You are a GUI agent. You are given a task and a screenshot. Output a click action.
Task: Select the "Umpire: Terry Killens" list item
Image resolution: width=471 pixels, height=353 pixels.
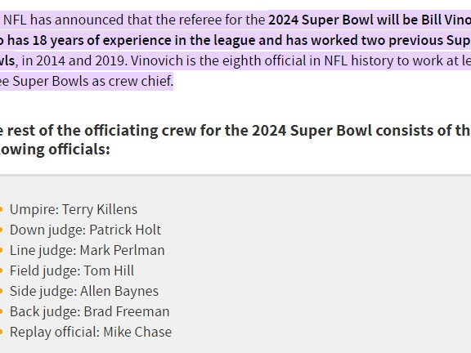coord(74,209)
